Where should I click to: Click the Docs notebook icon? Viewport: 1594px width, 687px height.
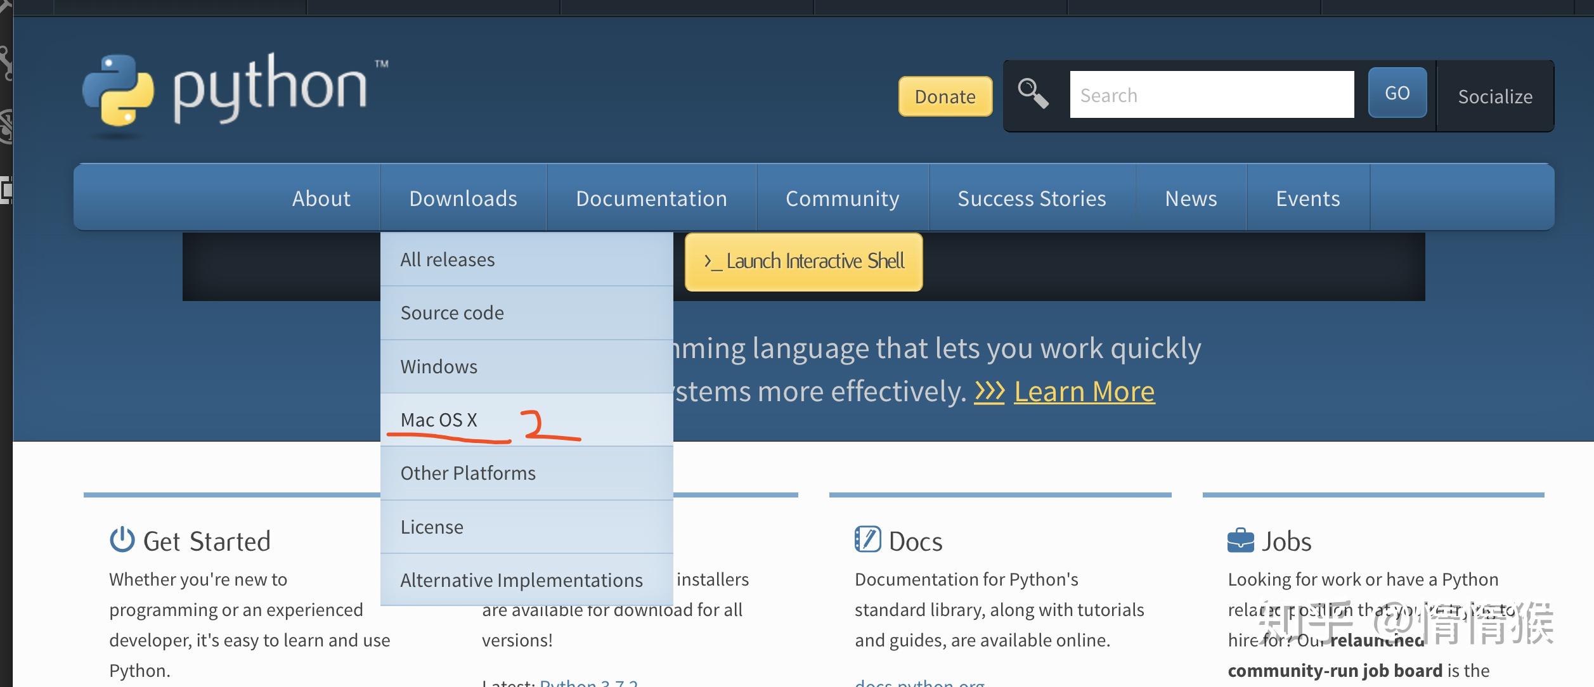point(867,540)
